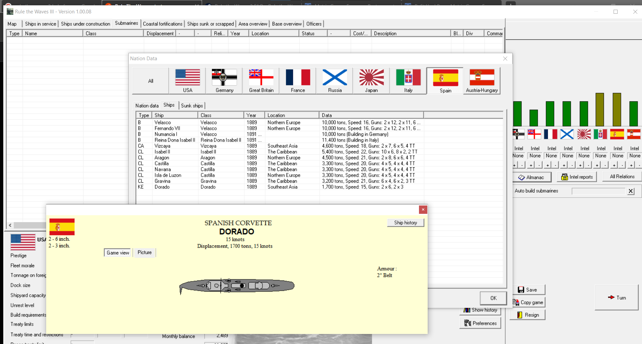Viewport: 642px width, 344px height.
Task: Click Italian flag under tension bars
Action: click(600, 134)
